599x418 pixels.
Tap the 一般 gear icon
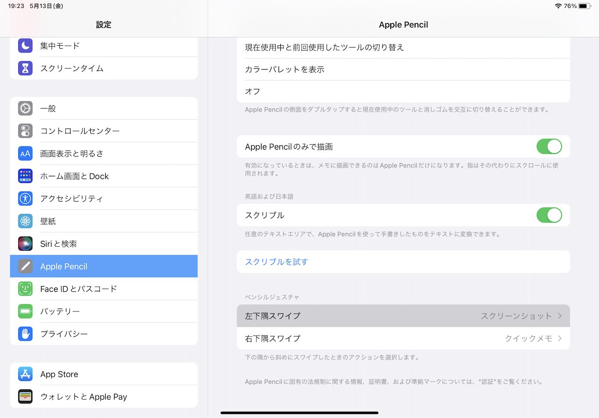coord(25,108)
